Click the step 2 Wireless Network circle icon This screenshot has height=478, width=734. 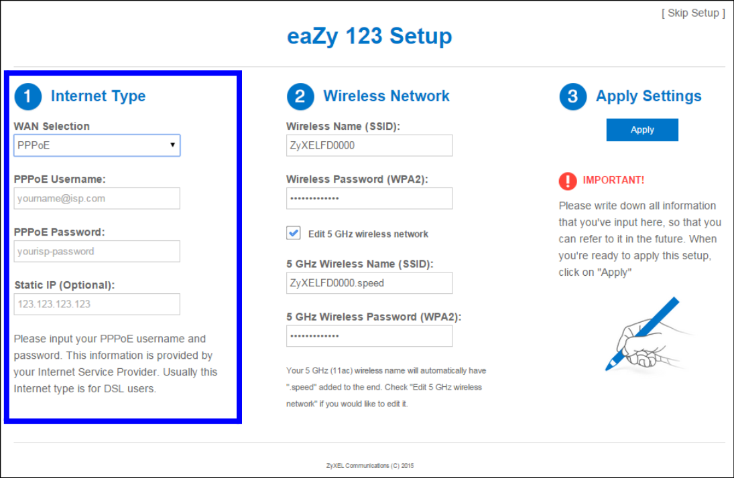[x=300, y=96]
